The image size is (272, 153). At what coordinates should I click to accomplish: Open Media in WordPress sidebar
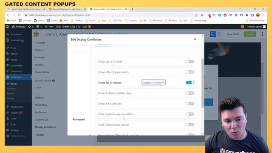click(14, 54)
